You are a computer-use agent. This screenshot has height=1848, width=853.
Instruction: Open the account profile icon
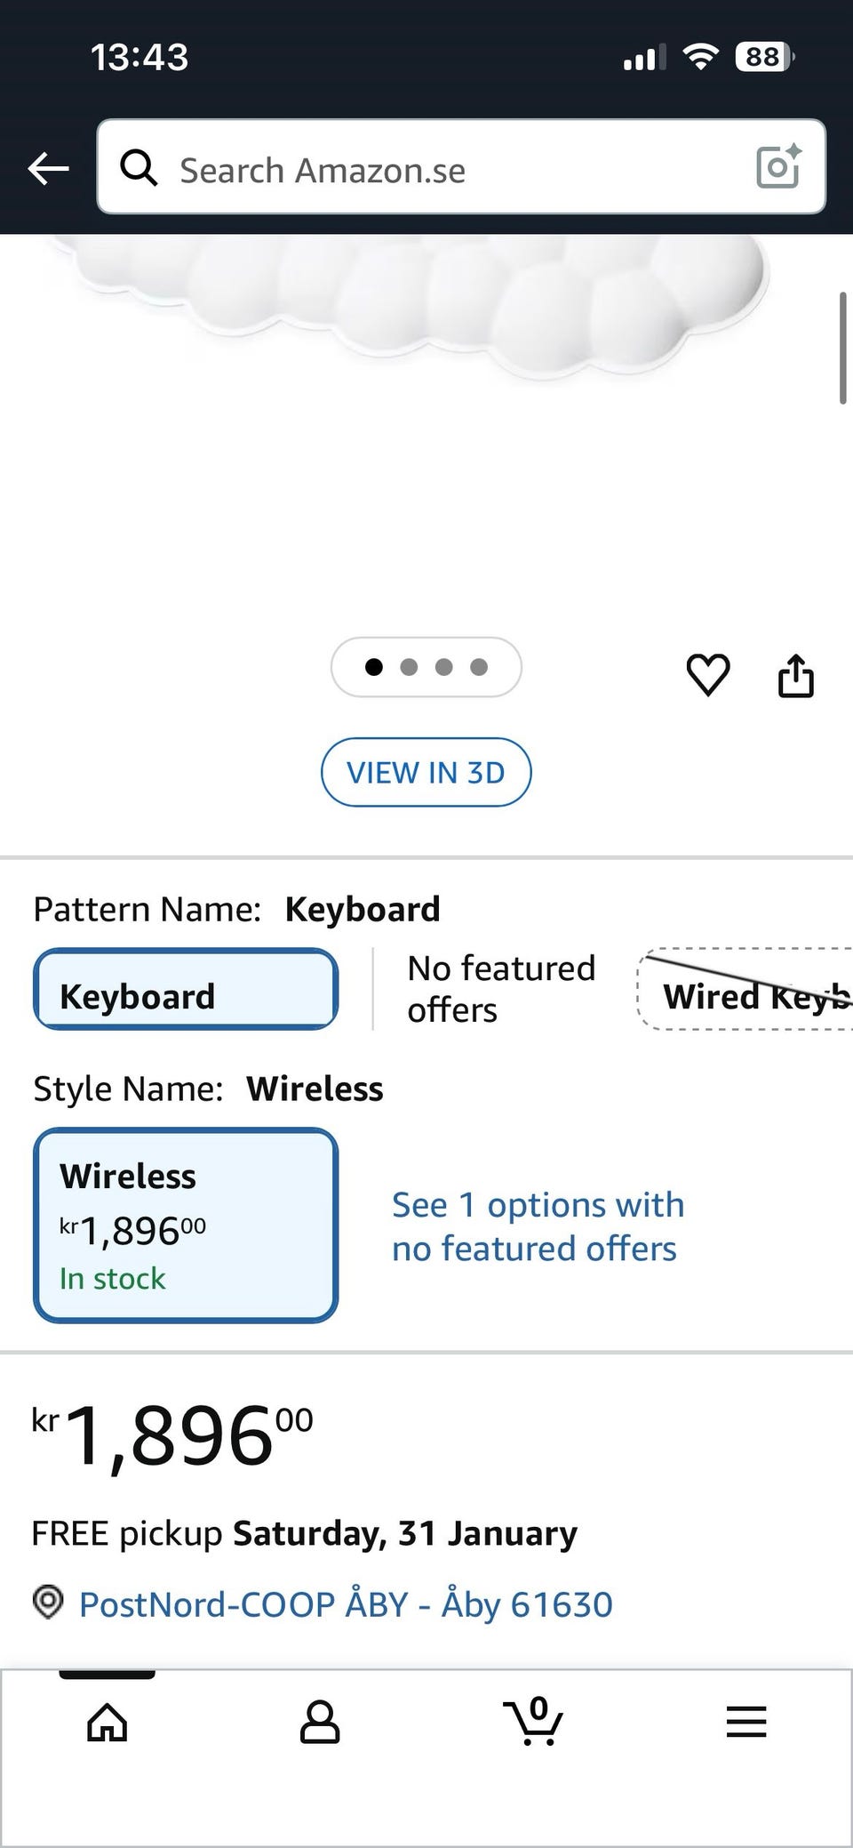tap(320, 1722)
